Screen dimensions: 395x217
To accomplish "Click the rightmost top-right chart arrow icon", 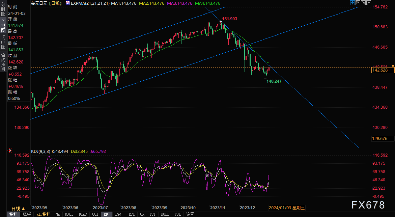I will [369, 3].
